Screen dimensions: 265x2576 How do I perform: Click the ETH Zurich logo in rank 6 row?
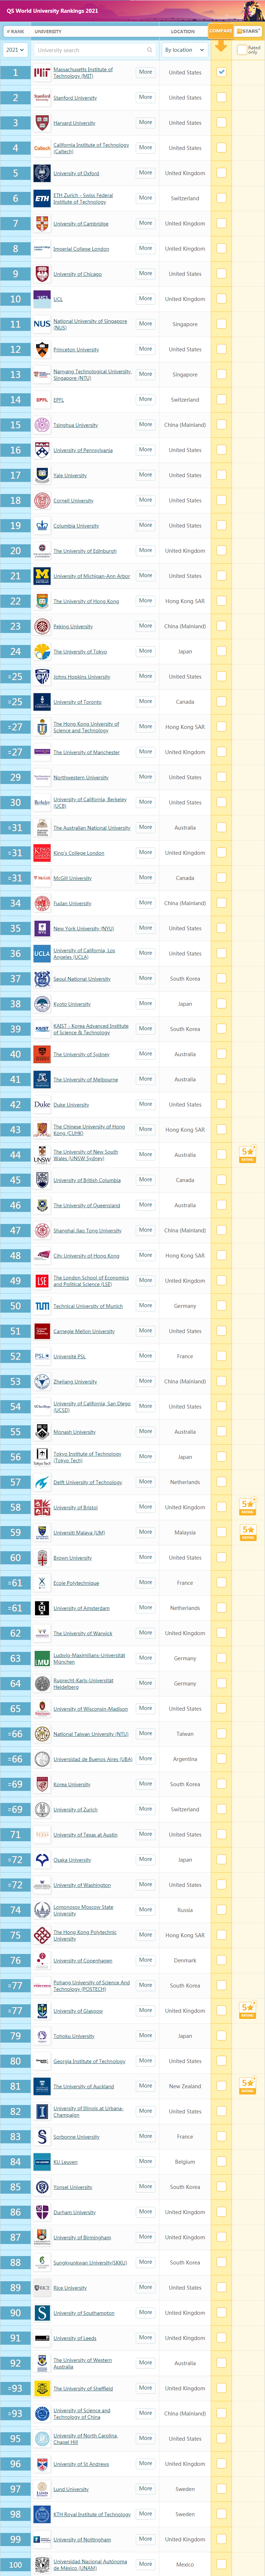(42, 199)
